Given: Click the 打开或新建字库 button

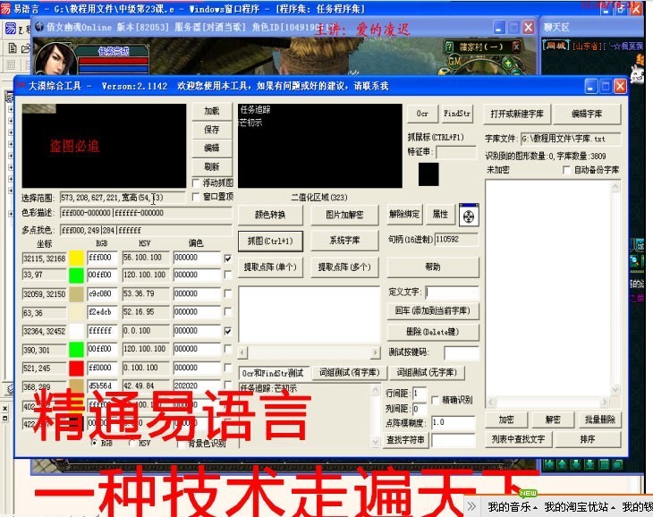Looking at the screenshot, I should pos(517,114).
